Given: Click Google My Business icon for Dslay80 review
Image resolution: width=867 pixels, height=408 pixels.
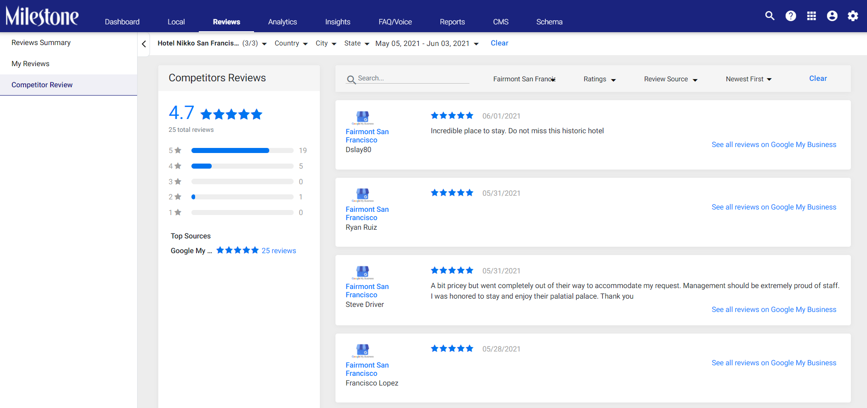Looking at the screenshot, I should 363,118.
